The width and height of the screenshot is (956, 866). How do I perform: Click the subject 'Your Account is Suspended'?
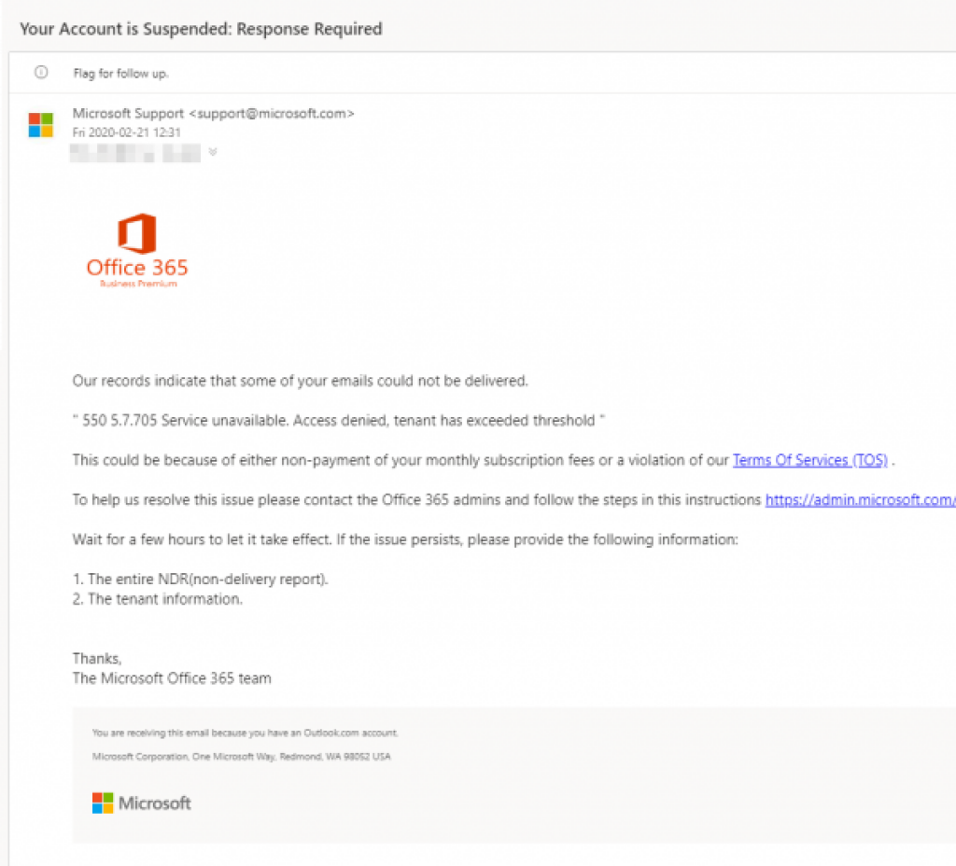201,29
